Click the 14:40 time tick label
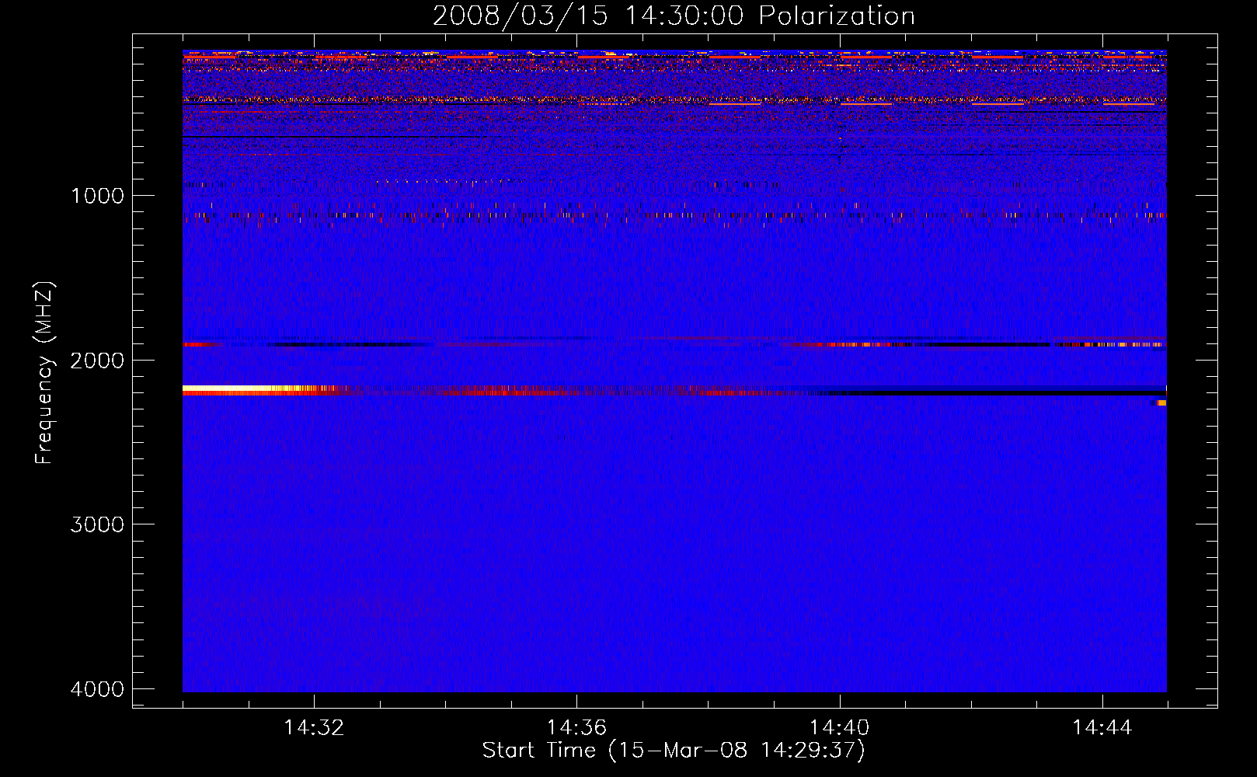1257x777 pixels. [x=839, y=728]
